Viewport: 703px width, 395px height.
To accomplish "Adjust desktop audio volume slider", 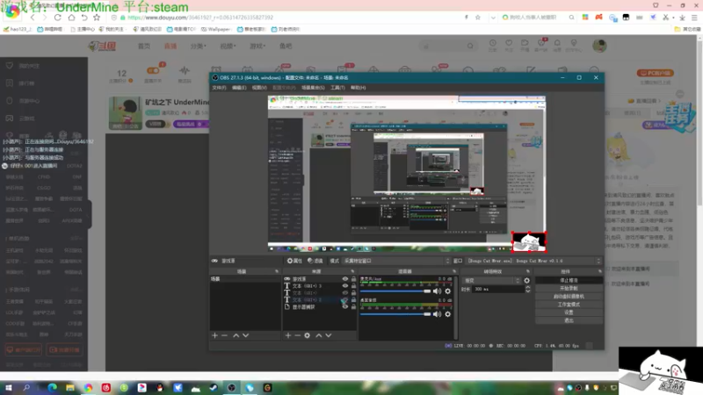I will (x=395, y=314).
